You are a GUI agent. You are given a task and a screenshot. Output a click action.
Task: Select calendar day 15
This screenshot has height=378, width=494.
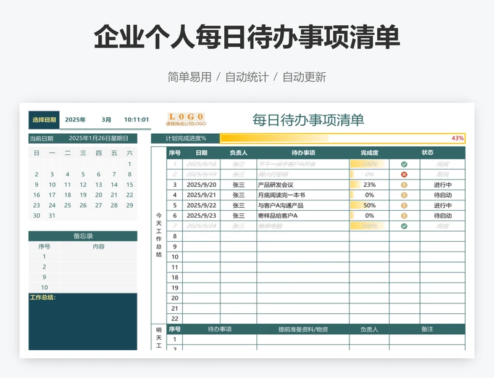(x=130, y=185)
